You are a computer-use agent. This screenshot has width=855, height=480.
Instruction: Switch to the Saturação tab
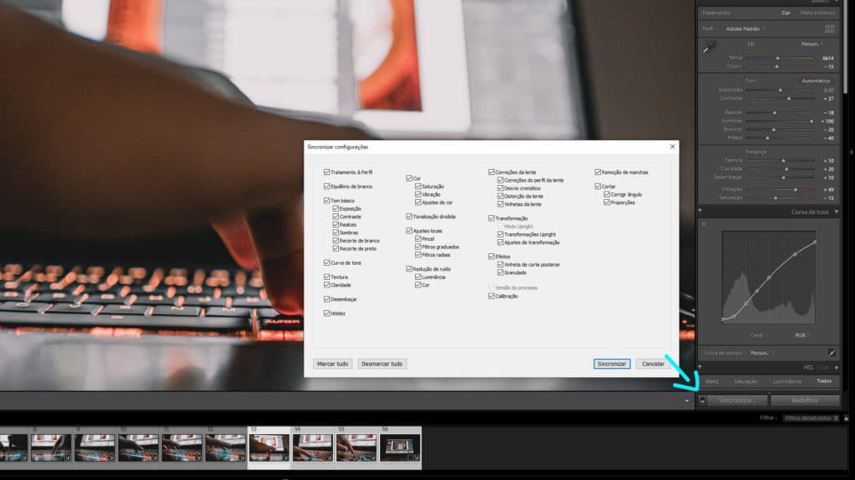point(746,381)
